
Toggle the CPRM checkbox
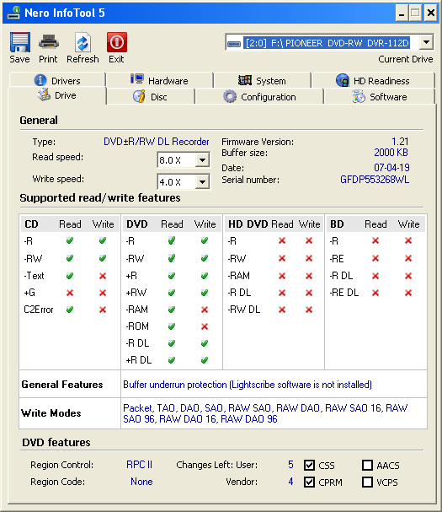coord(309,482)
